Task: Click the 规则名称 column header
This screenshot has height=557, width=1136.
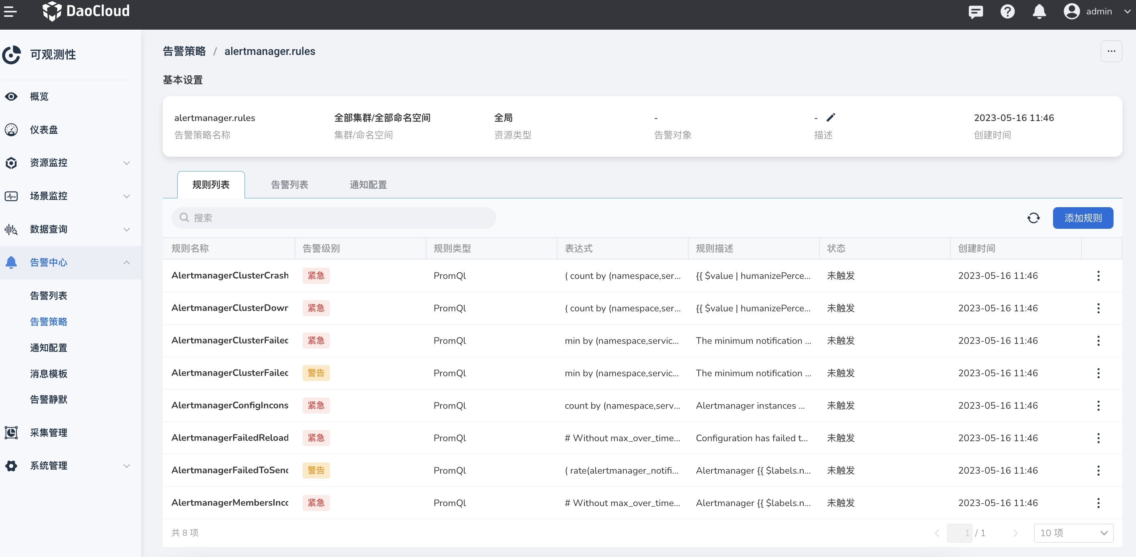Action: point(190,248)
